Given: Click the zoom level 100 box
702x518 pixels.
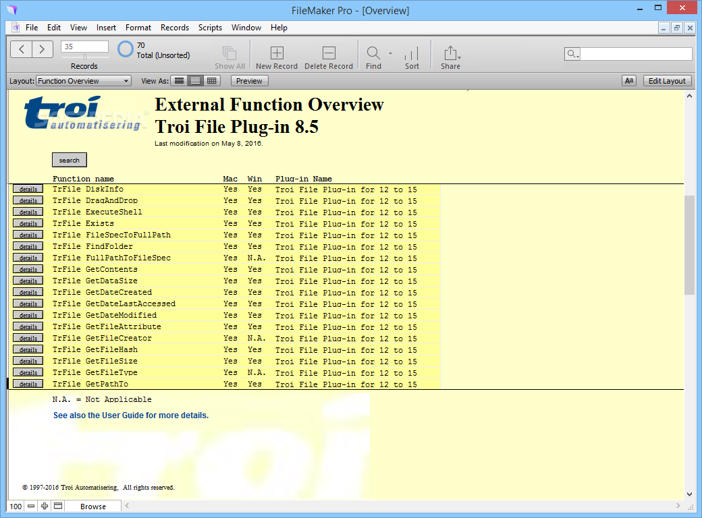Looking at the screenshot, I should point(16,507).
